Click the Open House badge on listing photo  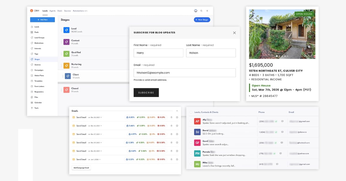click(x=304, y=14)
